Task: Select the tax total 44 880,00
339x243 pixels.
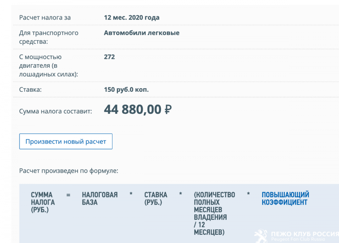Action: [132, 110]
